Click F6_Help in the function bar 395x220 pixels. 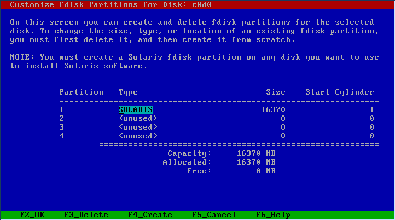(x=274, y=215)
